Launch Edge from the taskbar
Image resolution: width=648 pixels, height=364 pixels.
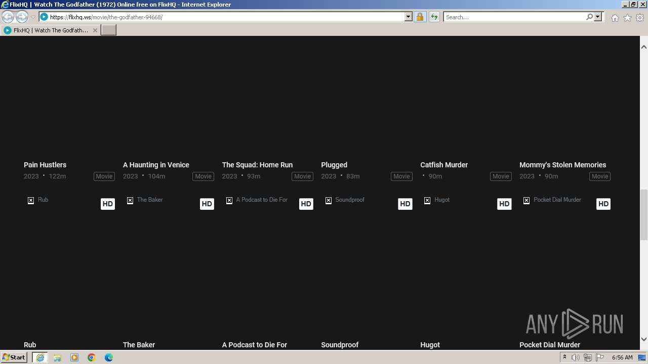(x=109, y=357)
